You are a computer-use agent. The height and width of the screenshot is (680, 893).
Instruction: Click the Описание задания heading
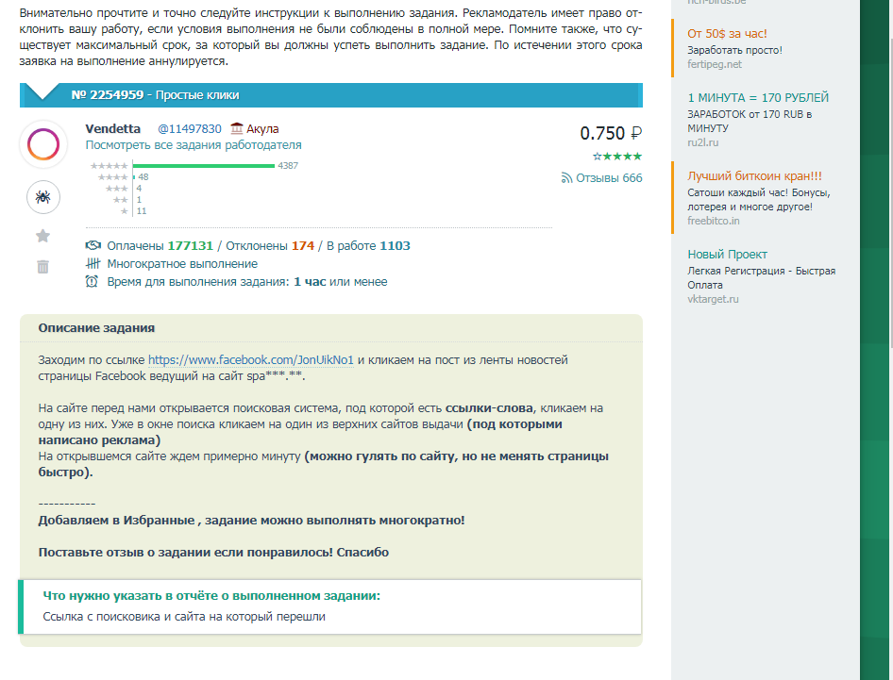(x=96, y=328)
